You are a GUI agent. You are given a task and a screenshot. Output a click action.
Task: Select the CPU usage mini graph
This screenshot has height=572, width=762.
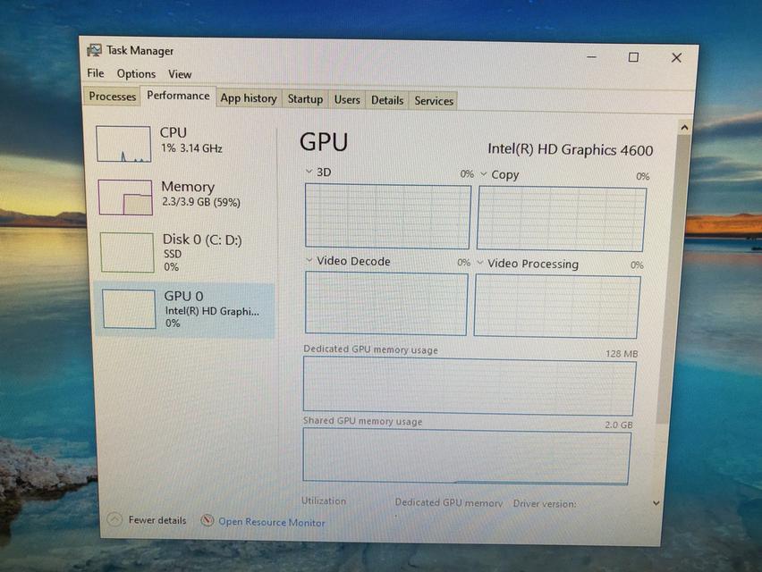click(123, 144)
